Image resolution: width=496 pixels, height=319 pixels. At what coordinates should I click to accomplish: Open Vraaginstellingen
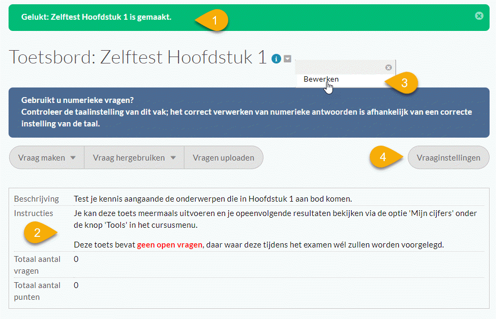click(448, 157)
